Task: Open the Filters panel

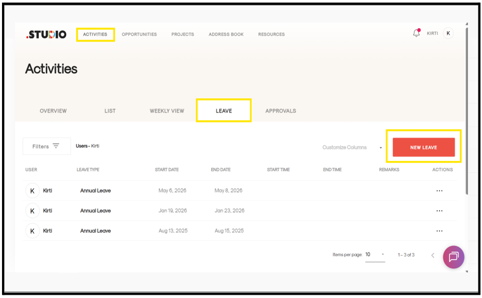Action: pyautogui.click(x=47, y=146)
